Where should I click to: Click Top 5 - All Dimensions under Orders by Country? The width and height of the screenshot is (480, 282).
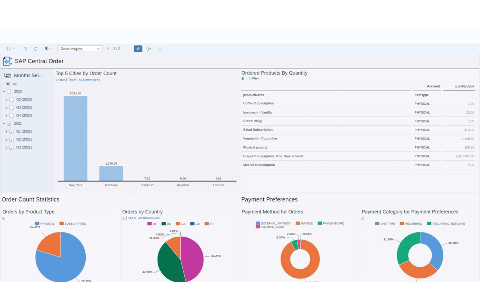click(144, 218)
